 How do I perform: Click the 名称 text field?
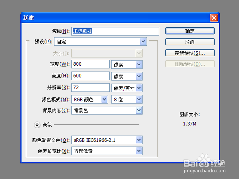pos(115,31)
